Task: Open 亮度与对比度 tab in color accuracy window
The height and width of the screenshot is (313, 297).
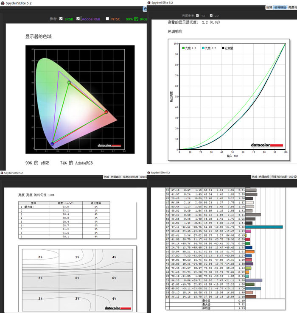Action: [279, 177]
